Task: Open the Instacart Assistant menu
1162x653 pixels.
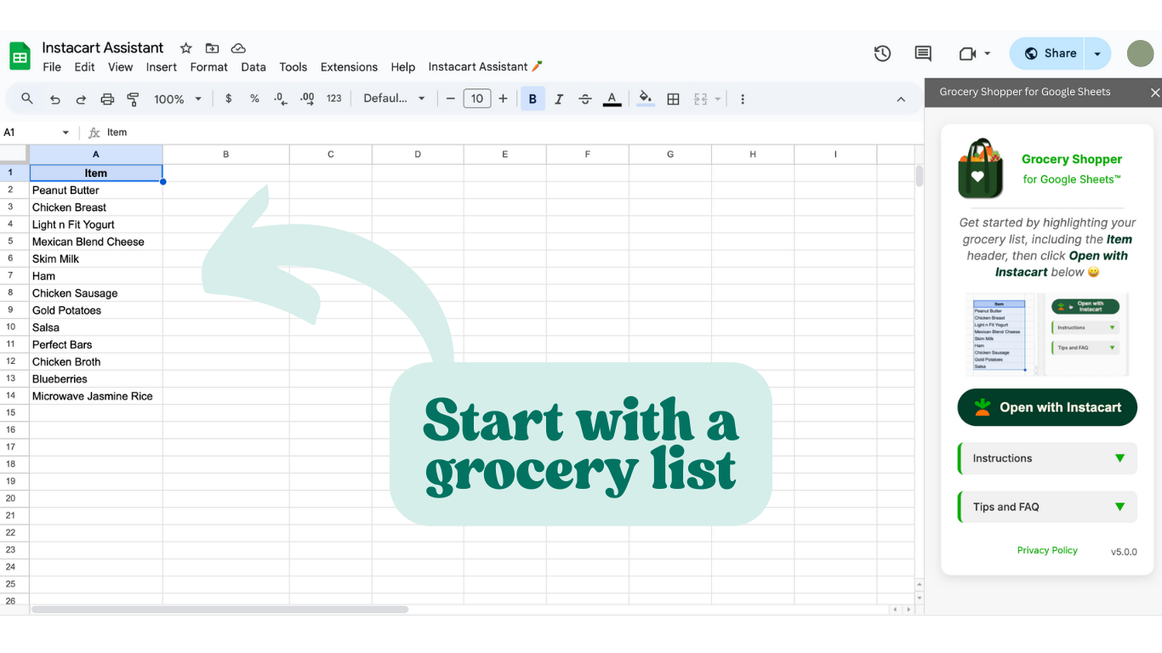Action: pos(479,66)
